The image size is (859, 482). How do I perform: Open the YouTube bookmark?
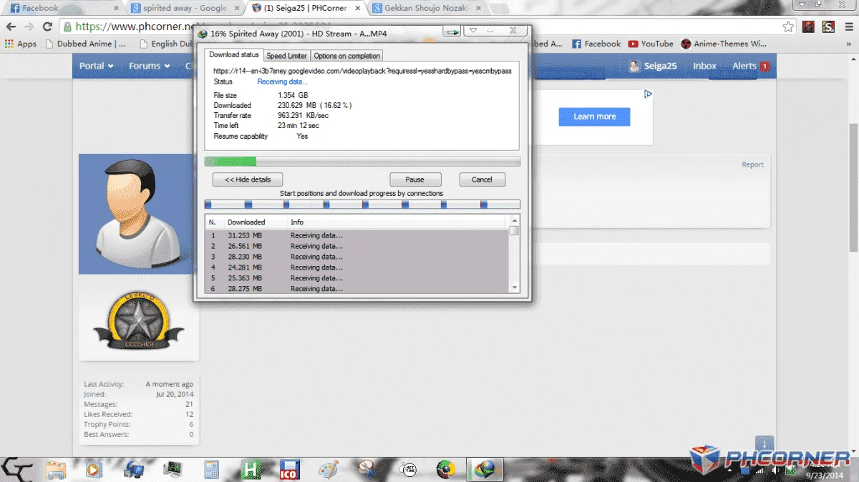pyautogui.click(x=651, y=44)
